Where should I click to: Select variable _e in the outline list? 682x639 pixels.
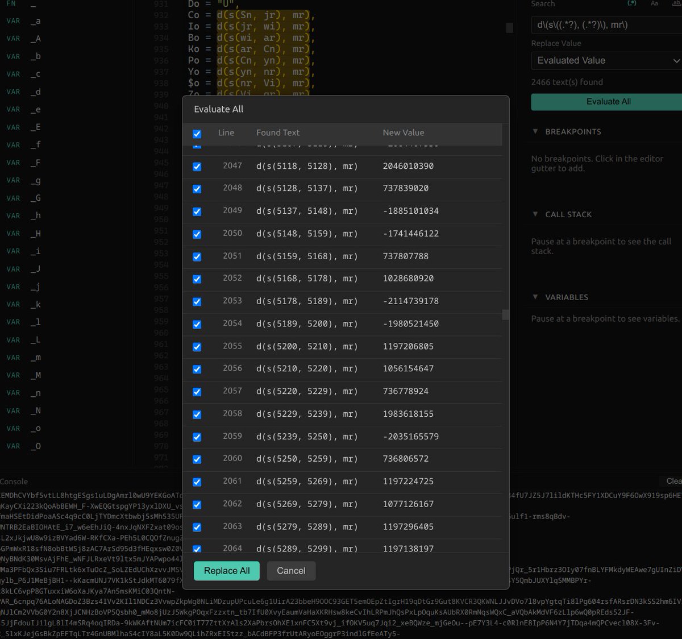(x=35, y=109)
